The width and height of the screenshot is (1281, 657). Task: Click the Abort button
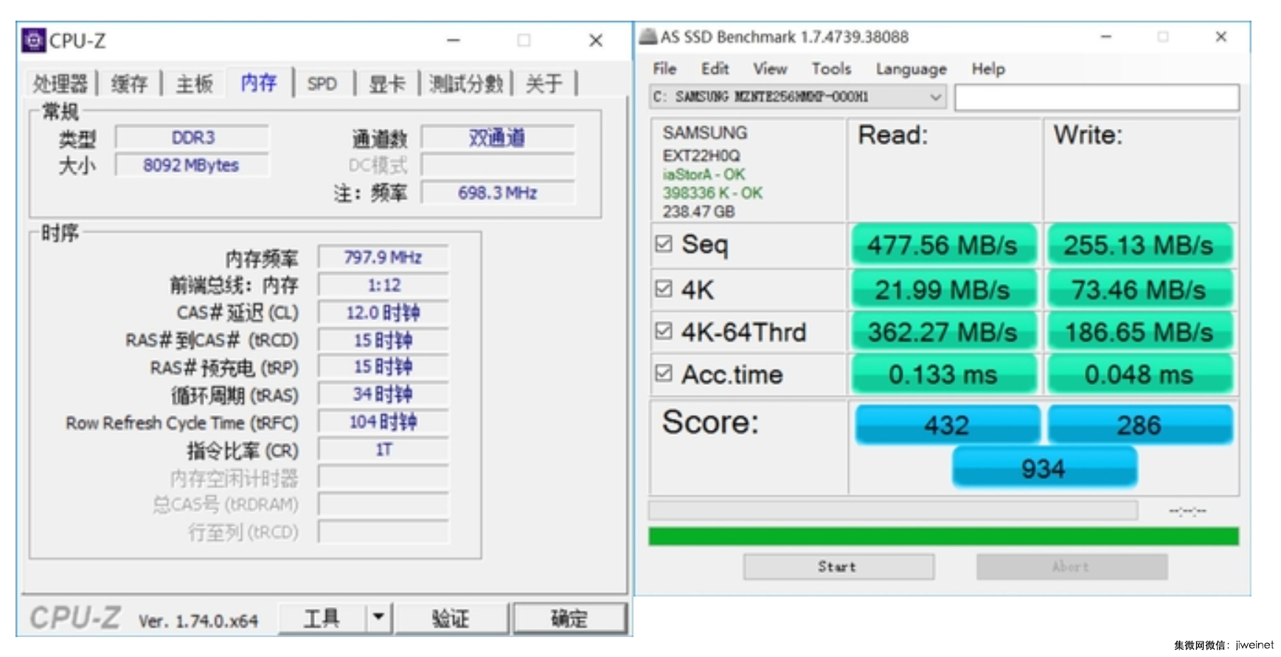click(1072, 566)
